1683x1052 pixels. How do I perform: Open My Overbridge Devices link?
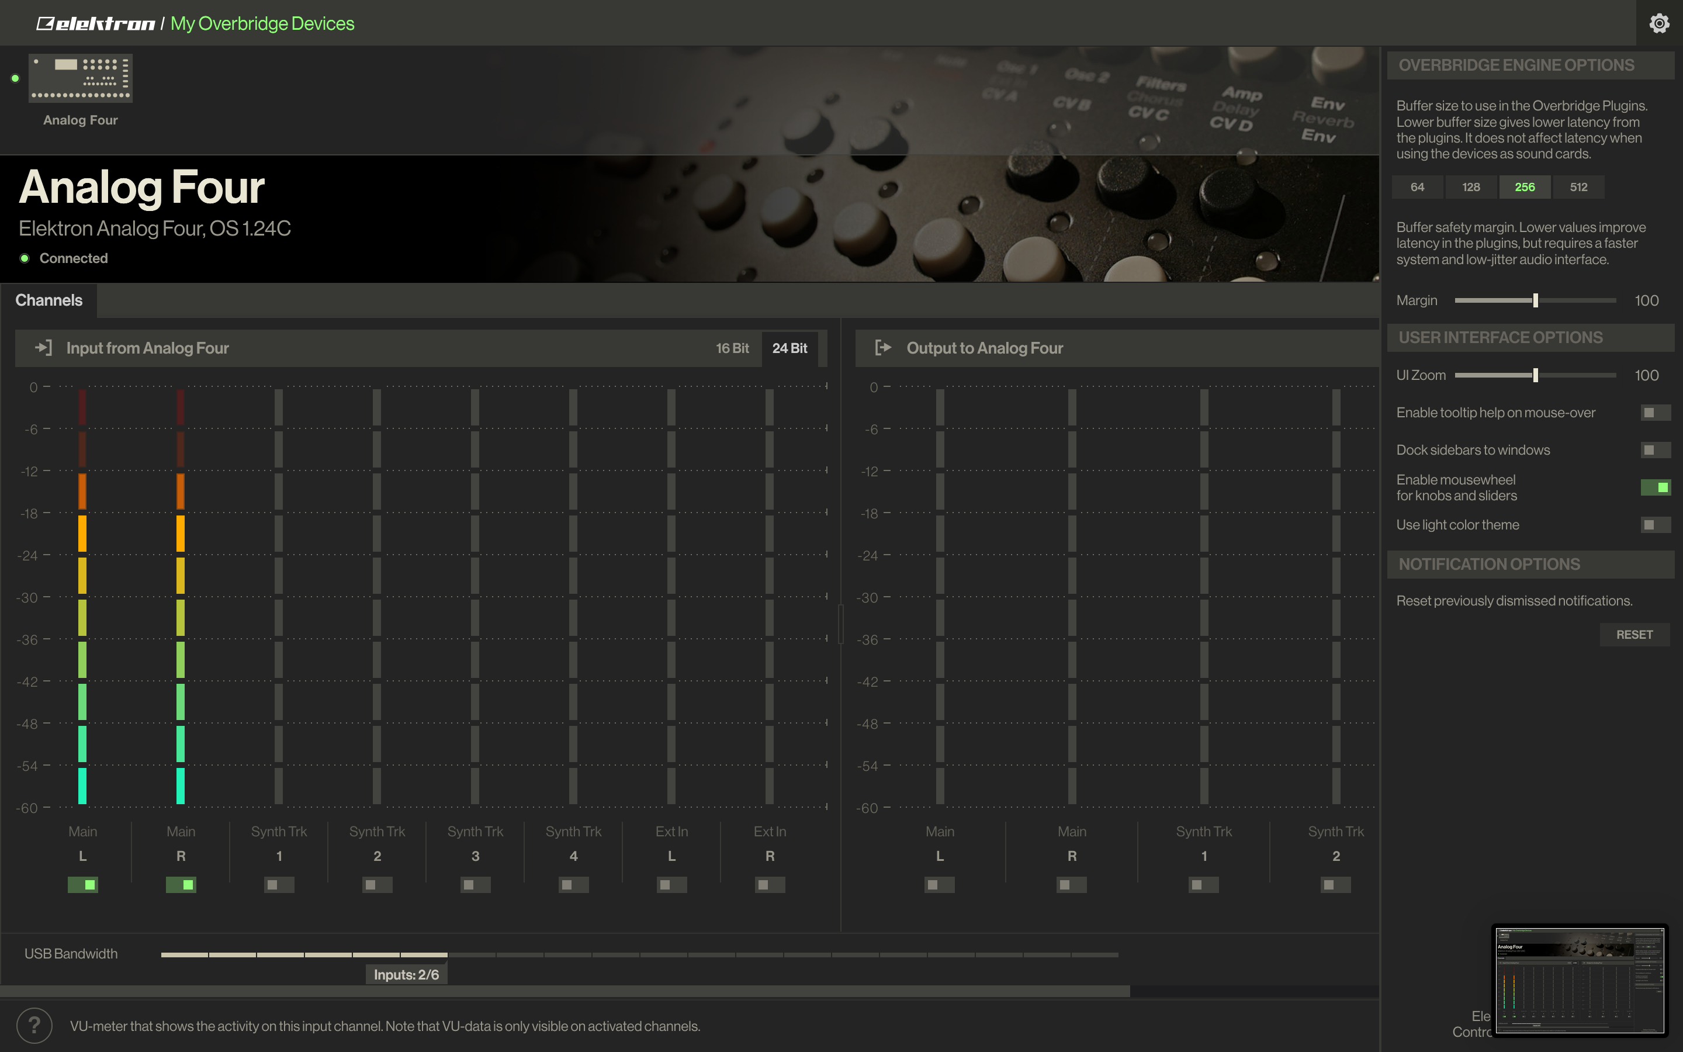tap(262, 23)
